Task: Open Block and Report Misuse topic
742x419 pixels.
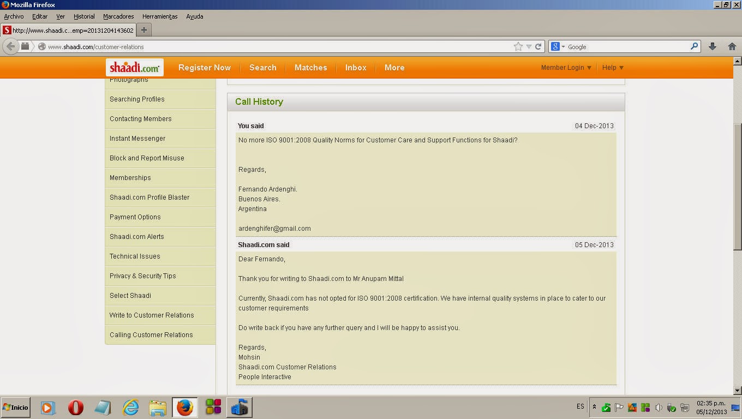Action: pyautogui.click(x=160, y=158)
